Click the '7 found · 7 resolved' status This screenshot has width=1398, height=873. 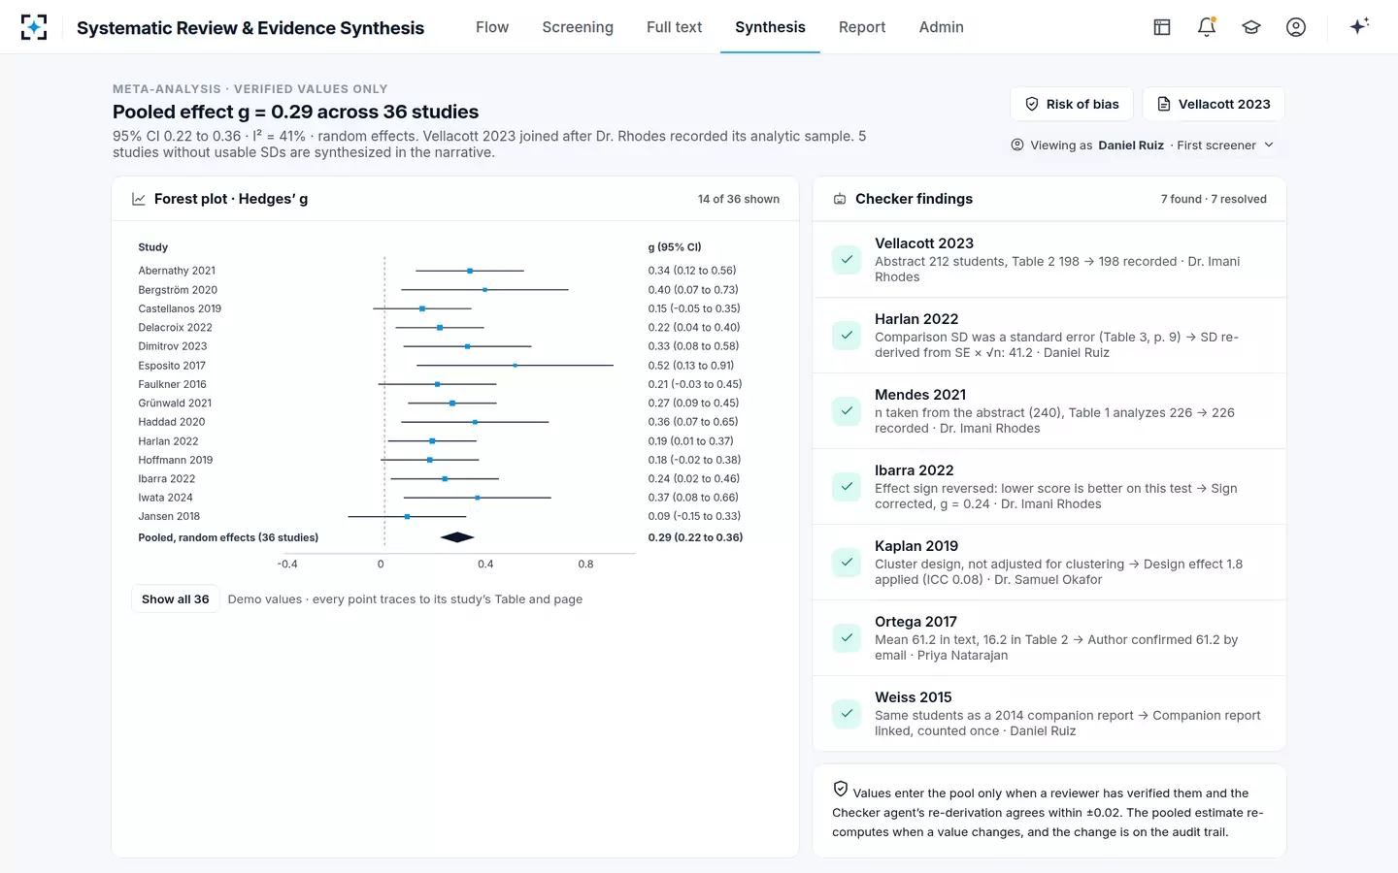click(1214, 199)
